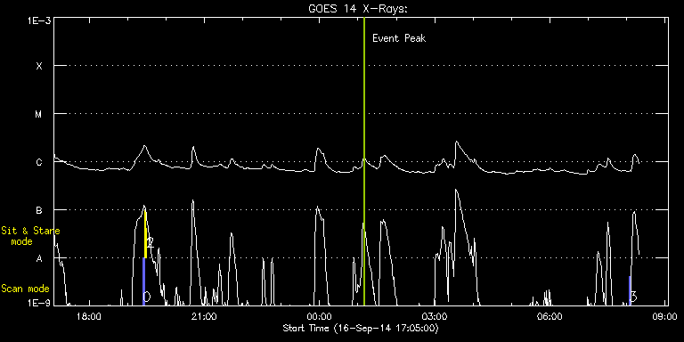Click the number 2 beside yellow bar
The image size is (684, 342).
click(x=151, y=243)
